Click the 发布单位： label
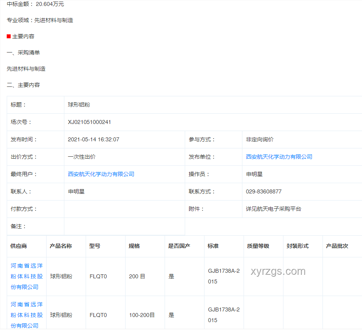The image size is (362, 330). 202,157
